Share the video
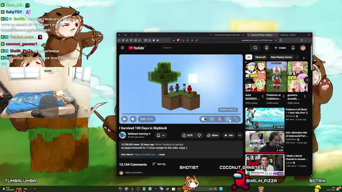The image size is (342, 192). point(212,135)
